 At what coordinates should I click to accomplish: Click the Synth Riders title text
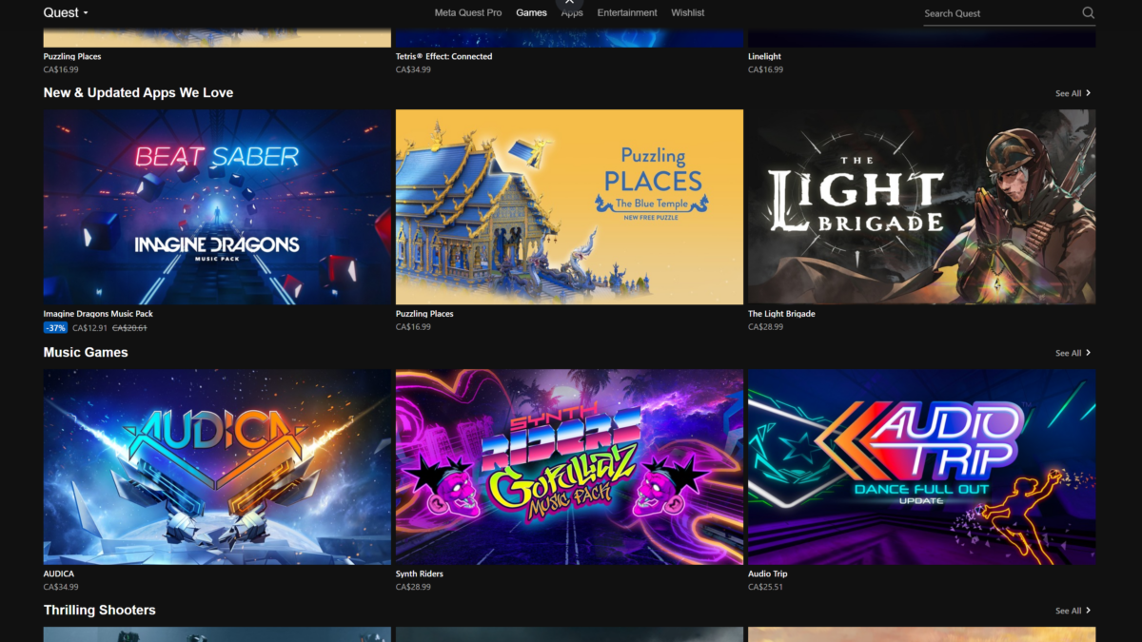(420, 574)
